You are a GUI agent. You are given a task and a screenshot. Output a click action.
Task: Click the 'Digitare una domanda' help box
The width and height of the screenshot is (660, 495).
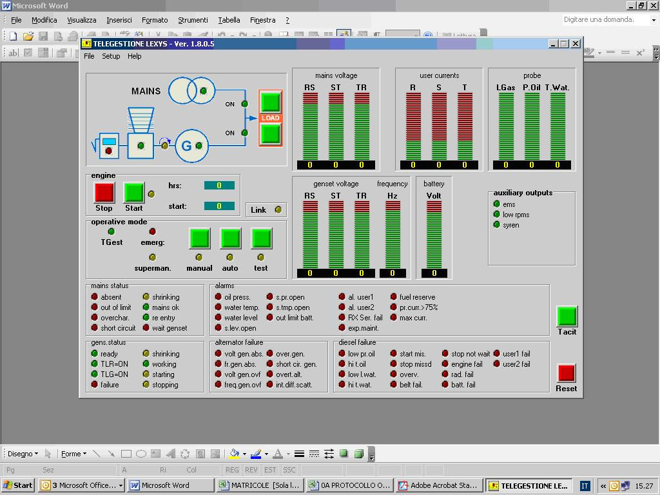tap(605, 20)
